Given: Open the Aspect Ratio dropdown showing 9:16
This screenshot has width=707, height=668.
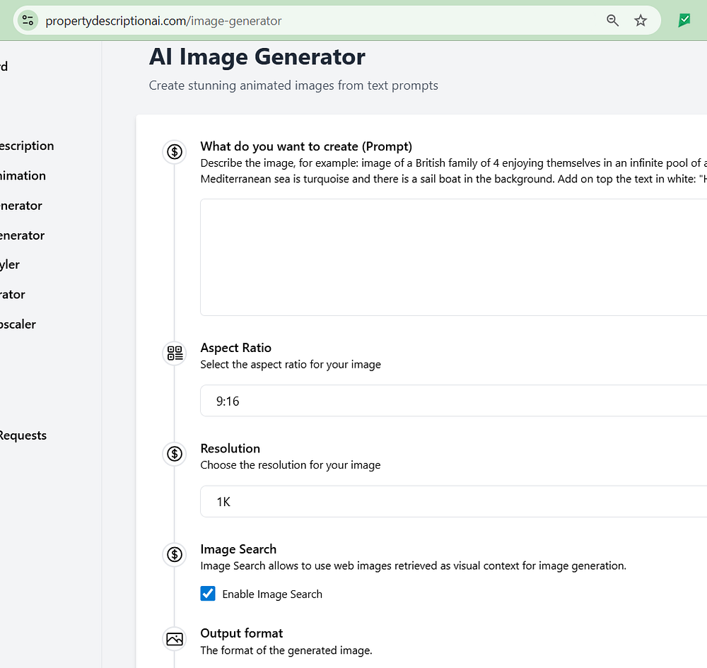Looking at the screenshot, I should tap(452, 401).
